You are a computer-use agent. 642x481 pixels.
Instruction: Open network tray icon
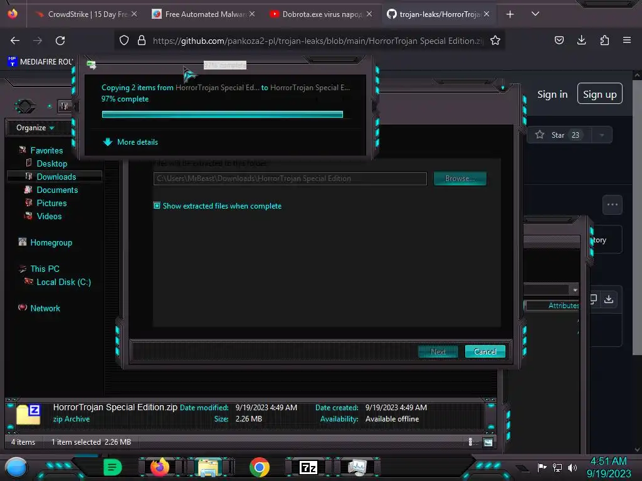pyautogui.click(x=557, y=467)
